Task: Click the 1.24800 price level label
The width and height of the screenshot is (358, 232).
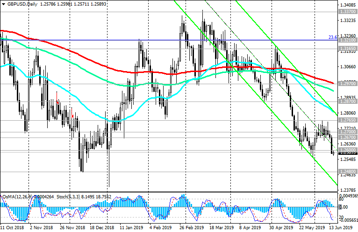Action: 348,172
